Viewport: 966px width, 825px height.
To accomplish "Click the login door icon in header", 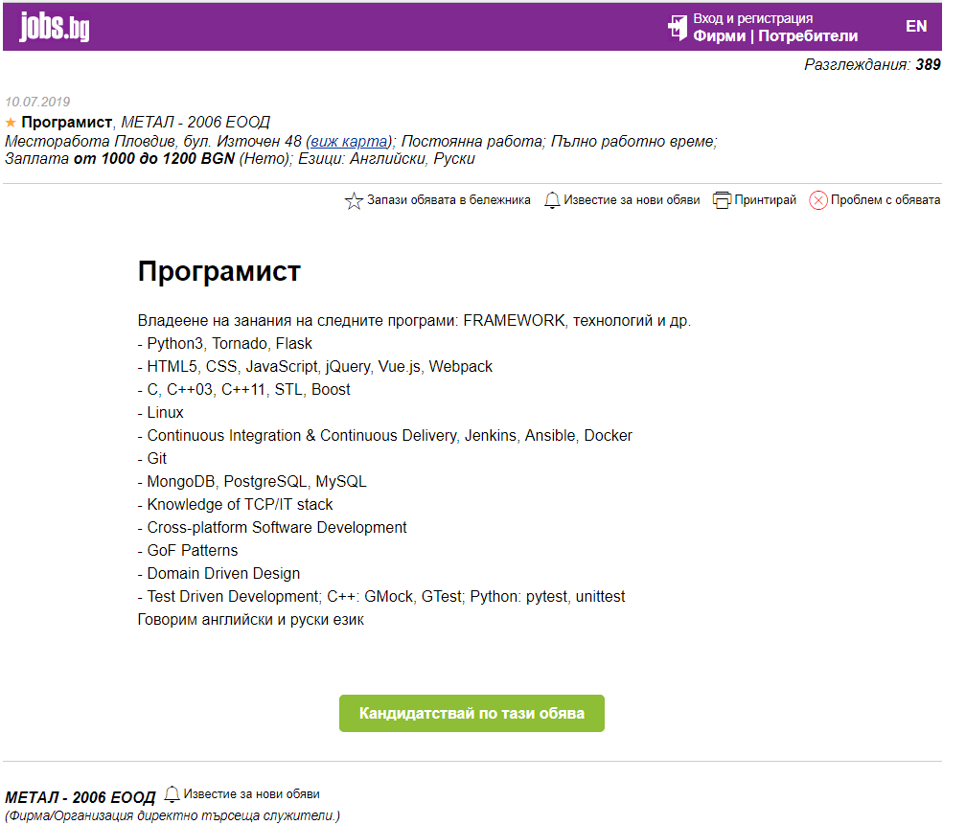I will coord(678,27).
